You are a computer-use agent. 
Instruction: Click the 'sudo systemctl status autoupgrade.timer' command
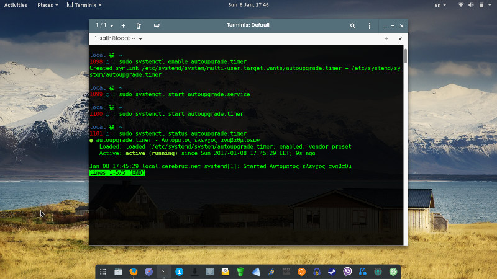tap(183, 133)
